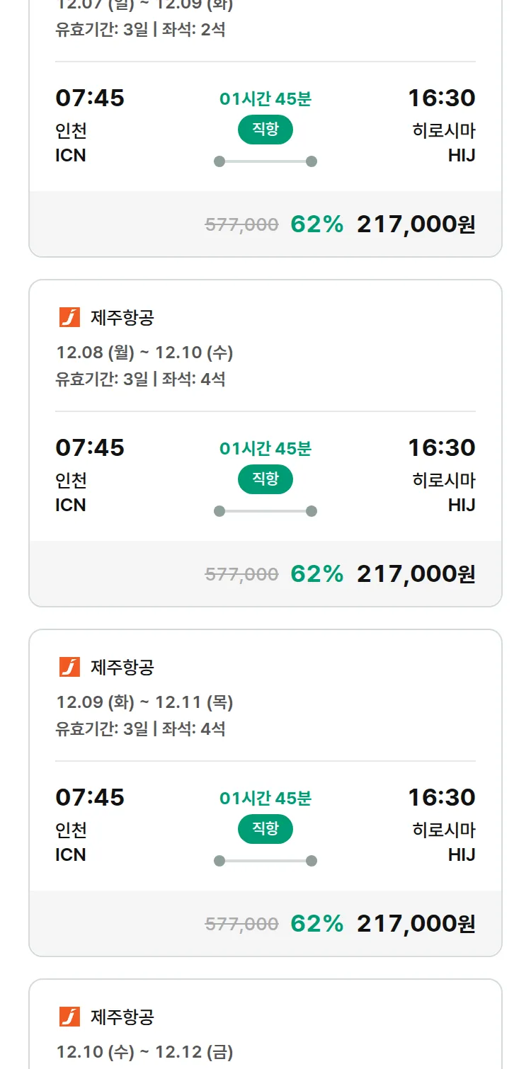The image size is (531, 1069).
Task: Tap 직항 badge on 12.09 ~ 12.11 card
Action: click(265, 829)
